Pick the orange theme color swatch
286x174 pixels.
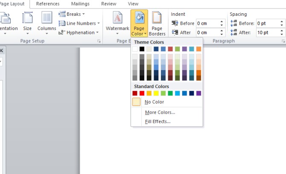coord(199,49)
